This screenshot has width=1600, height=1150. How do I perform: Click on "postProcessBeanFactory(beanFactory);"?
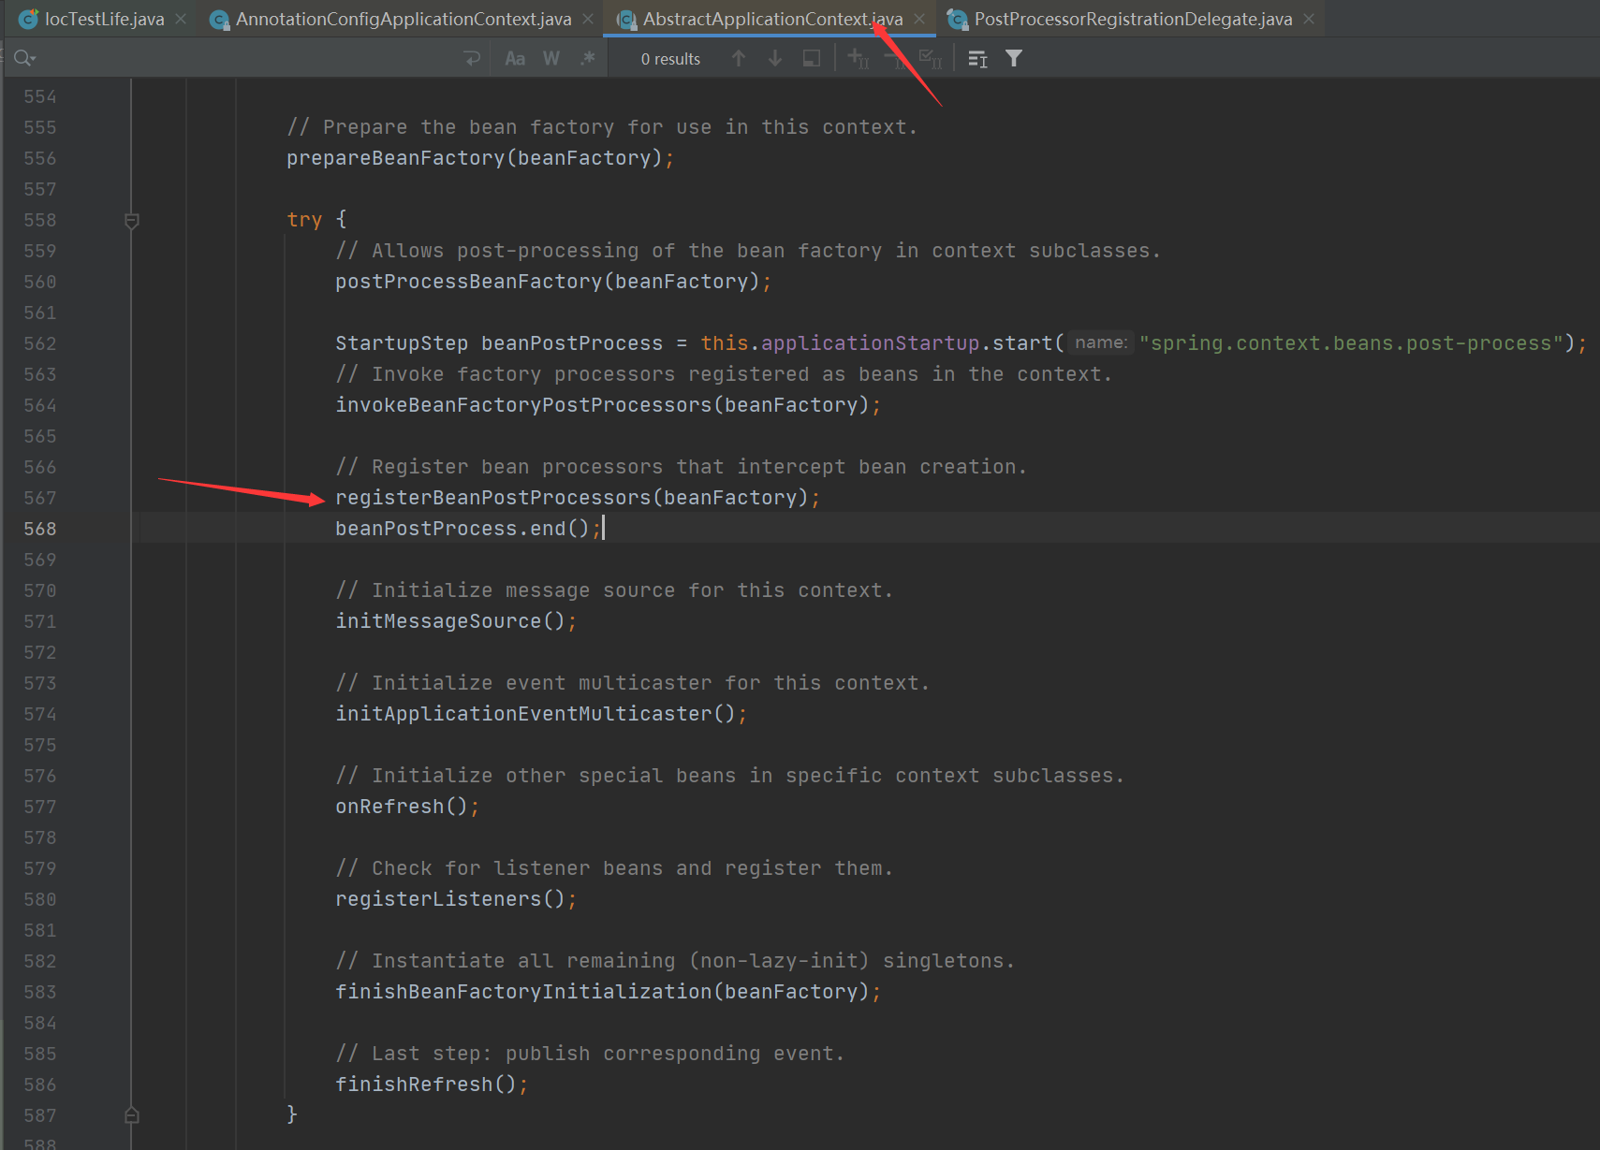click(553, 282)
